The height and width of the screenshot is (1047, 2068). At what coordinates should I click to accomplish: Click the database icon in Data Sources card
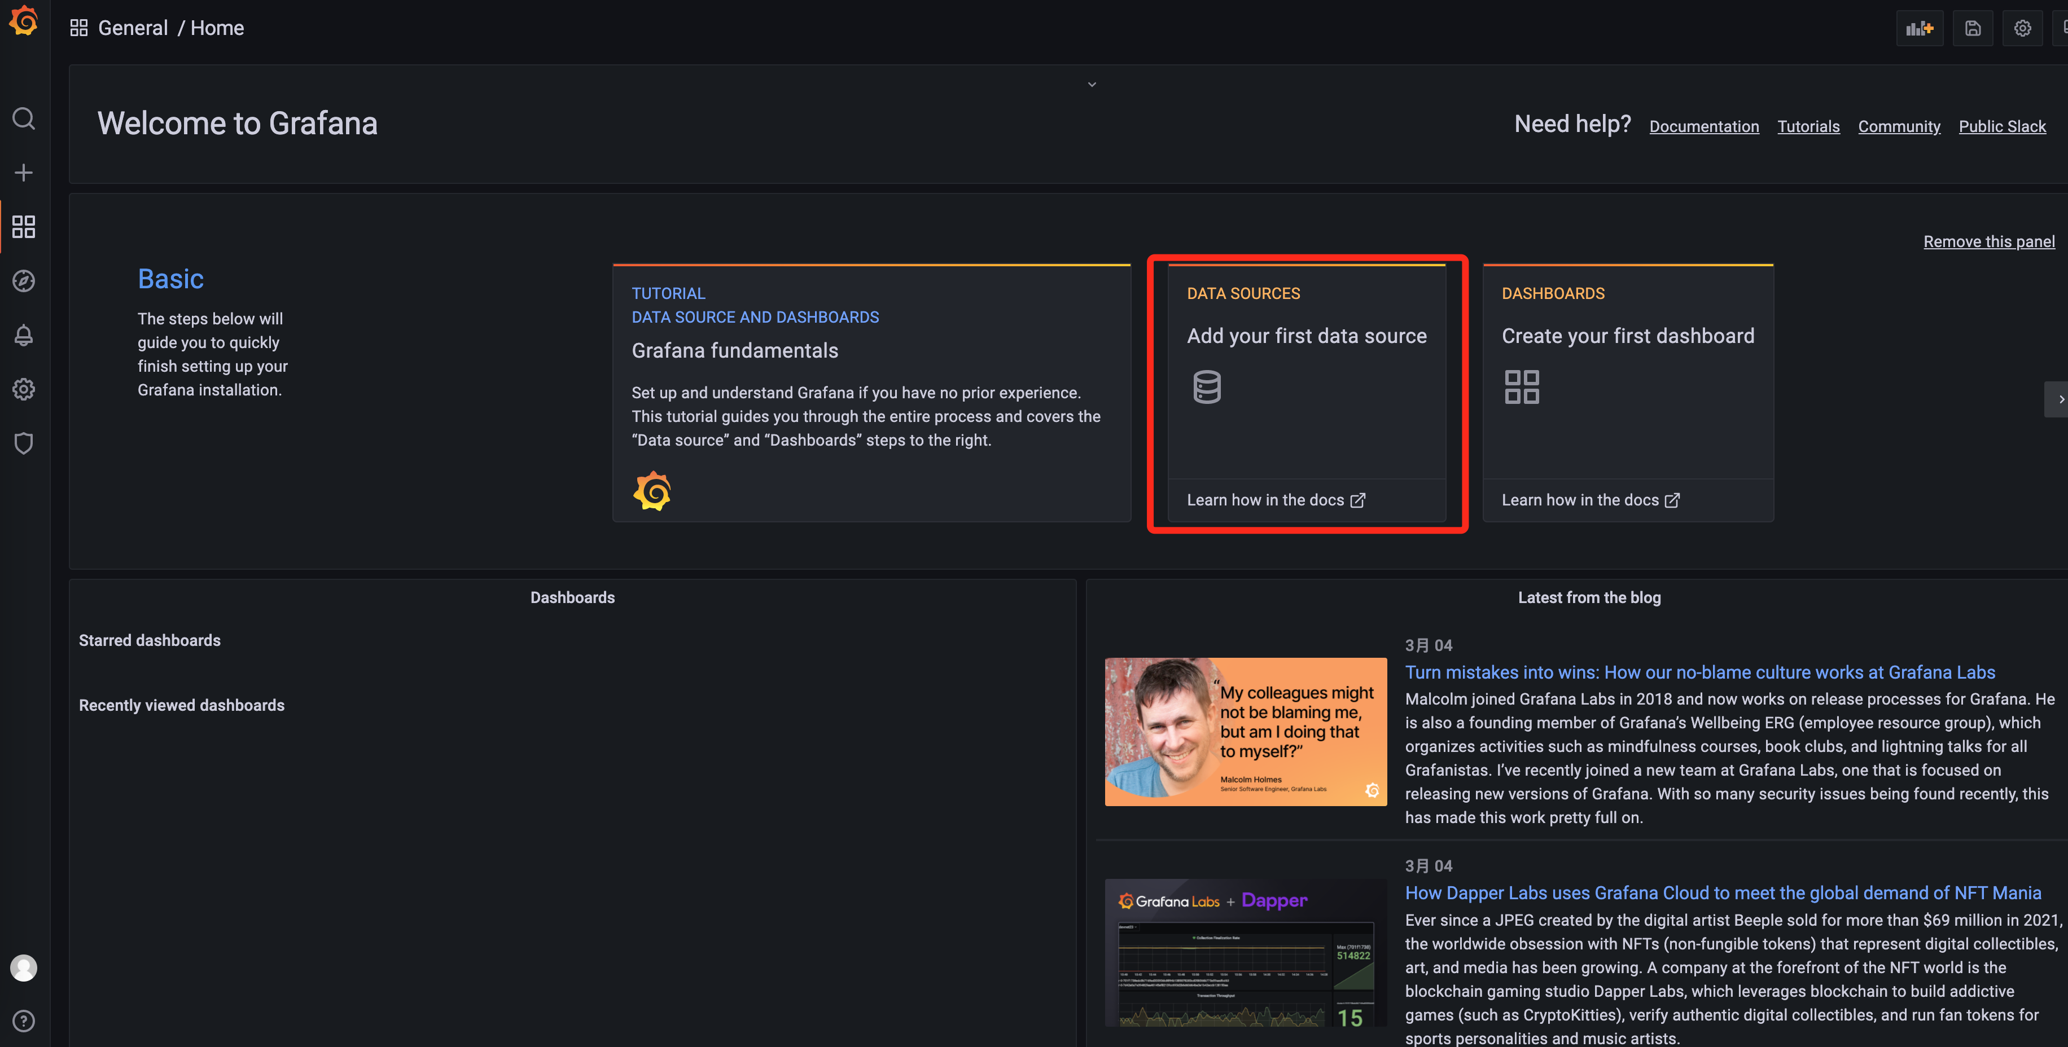coord(1207,387)
